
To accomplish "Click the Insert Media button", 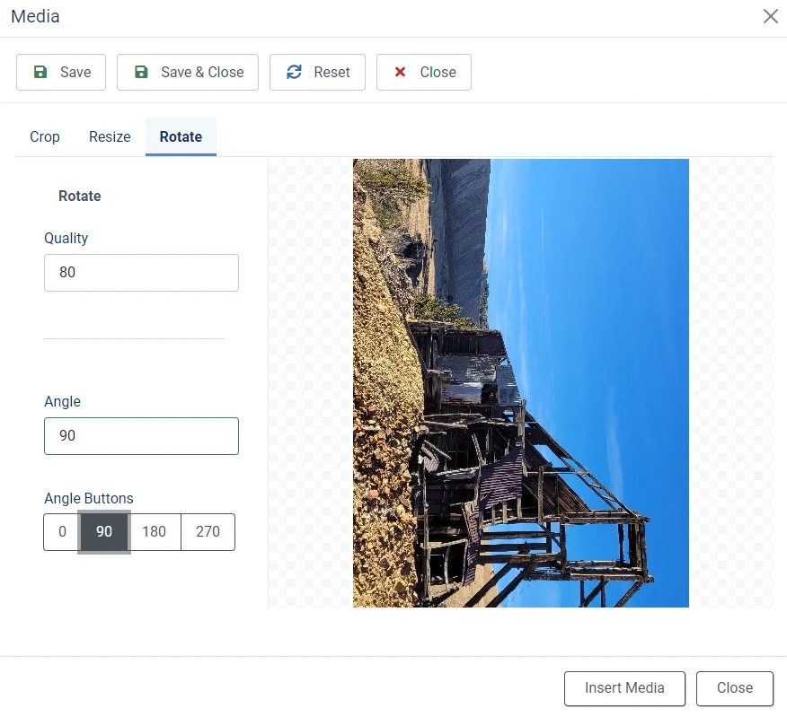I will pyautogui.click(x=624, y=688).
